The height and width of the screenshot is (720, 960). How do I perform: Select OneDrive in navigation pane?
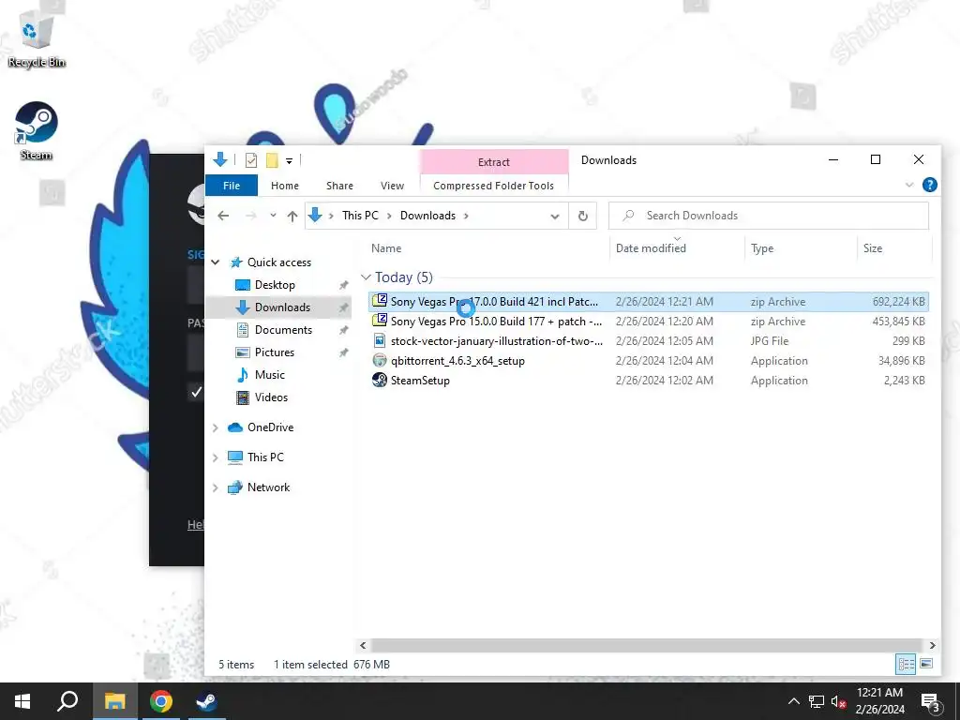point(270,427)
